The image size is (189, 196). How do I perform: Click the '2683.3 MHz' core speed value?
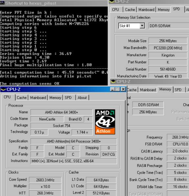click(x=45, y=180)
